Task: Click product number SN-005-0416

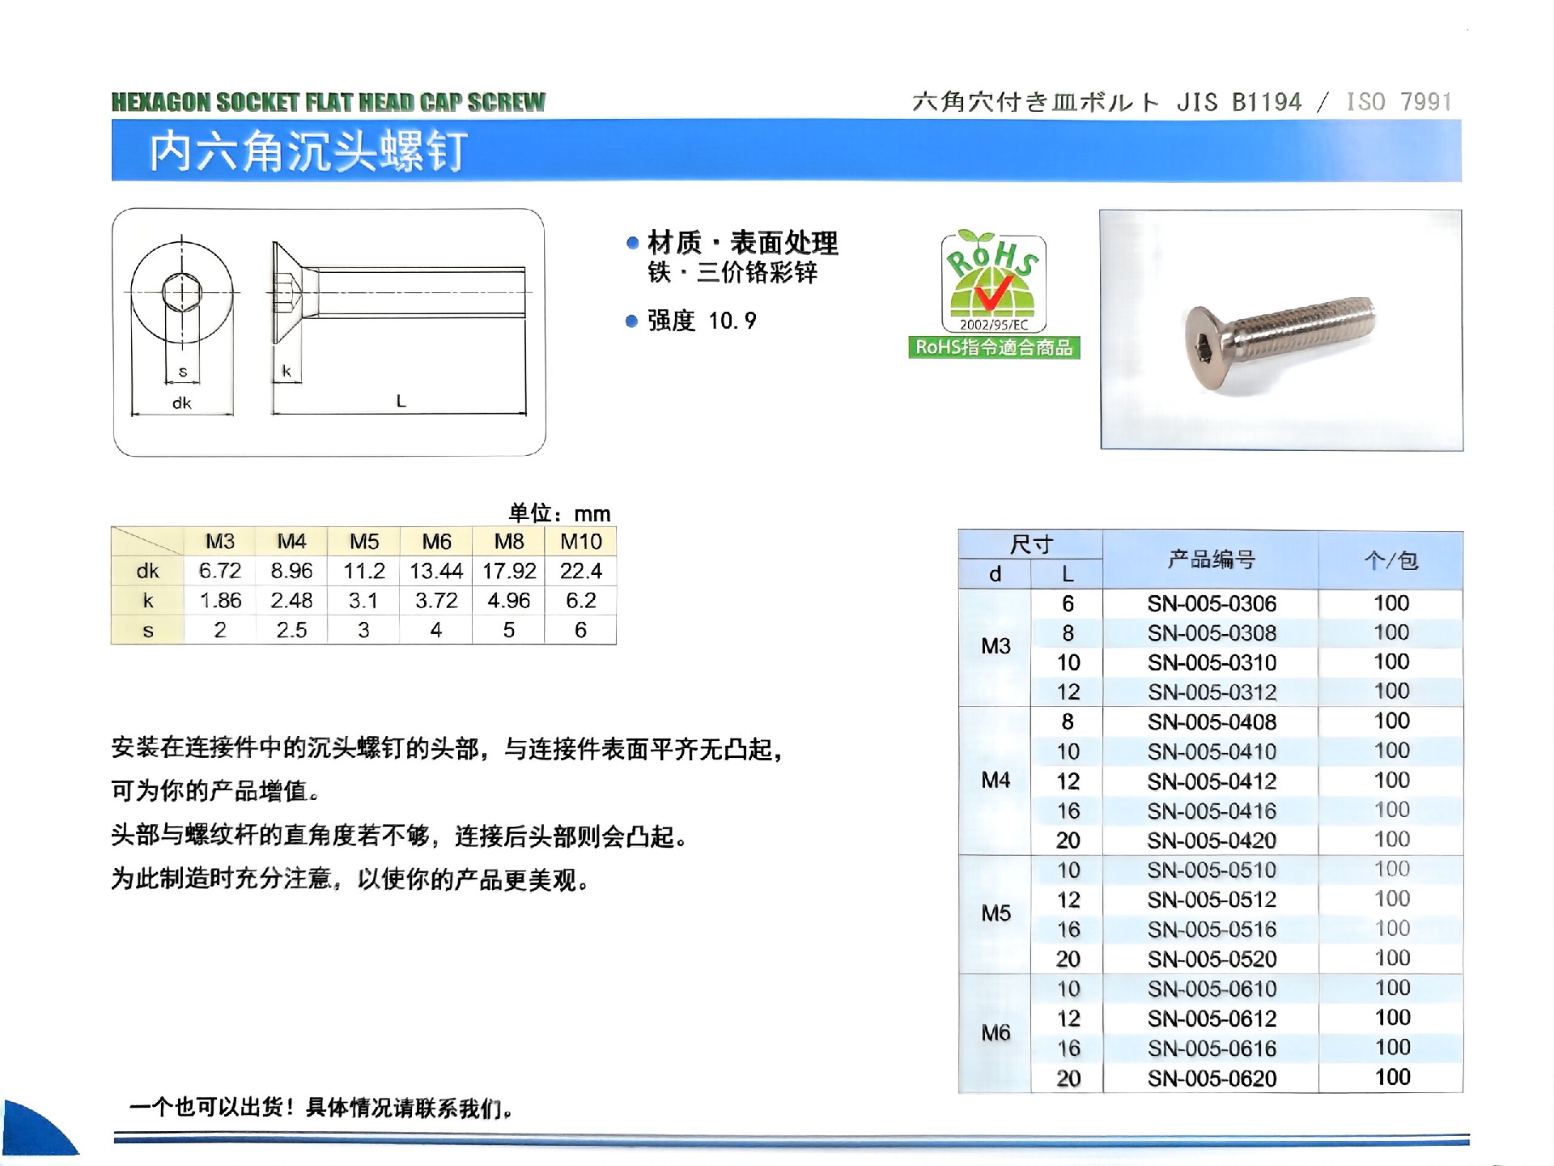Action: (x=1212, y=811)
